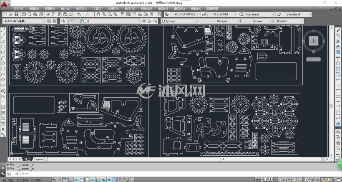This screenshot has width=342, height=182.
Task: Open the red A application menu button
Action: (x=5, y=5)
